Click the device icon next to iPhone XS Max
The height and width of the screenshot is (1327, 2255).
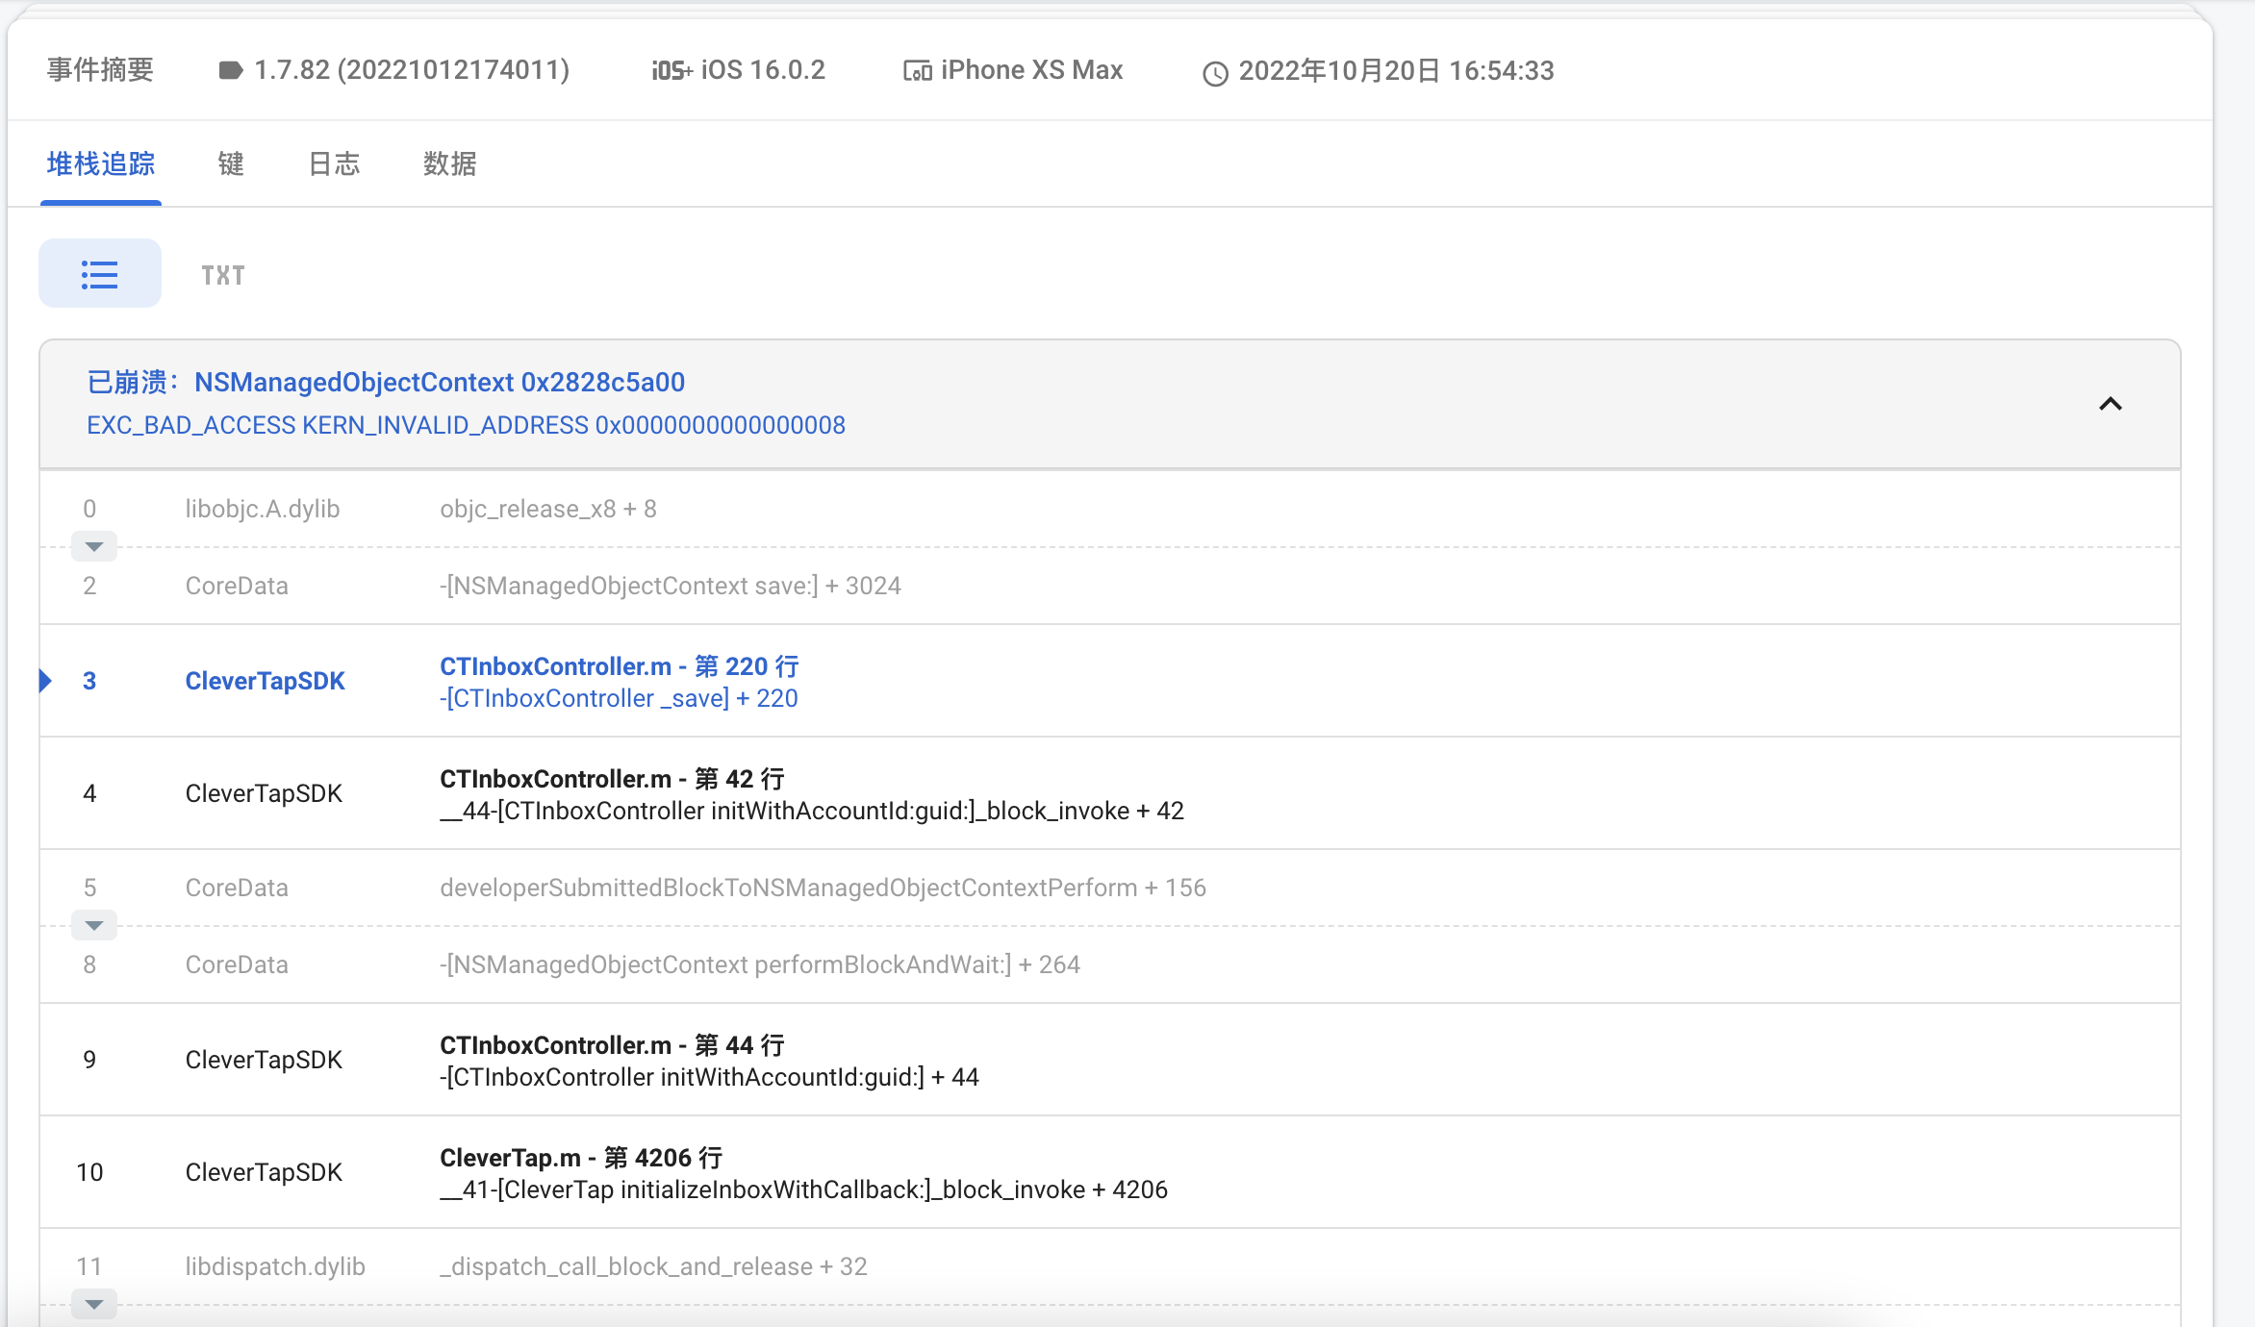pyautogui.click(x=917, y=69)
